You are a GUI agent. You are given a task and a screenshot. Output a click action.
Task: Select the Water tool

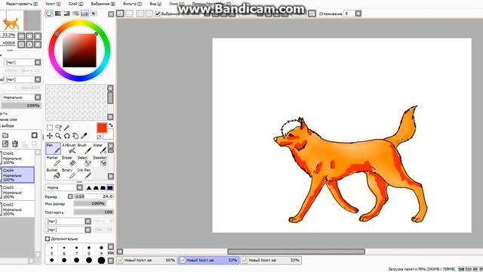pyautogui.click(x=99, y=148)
